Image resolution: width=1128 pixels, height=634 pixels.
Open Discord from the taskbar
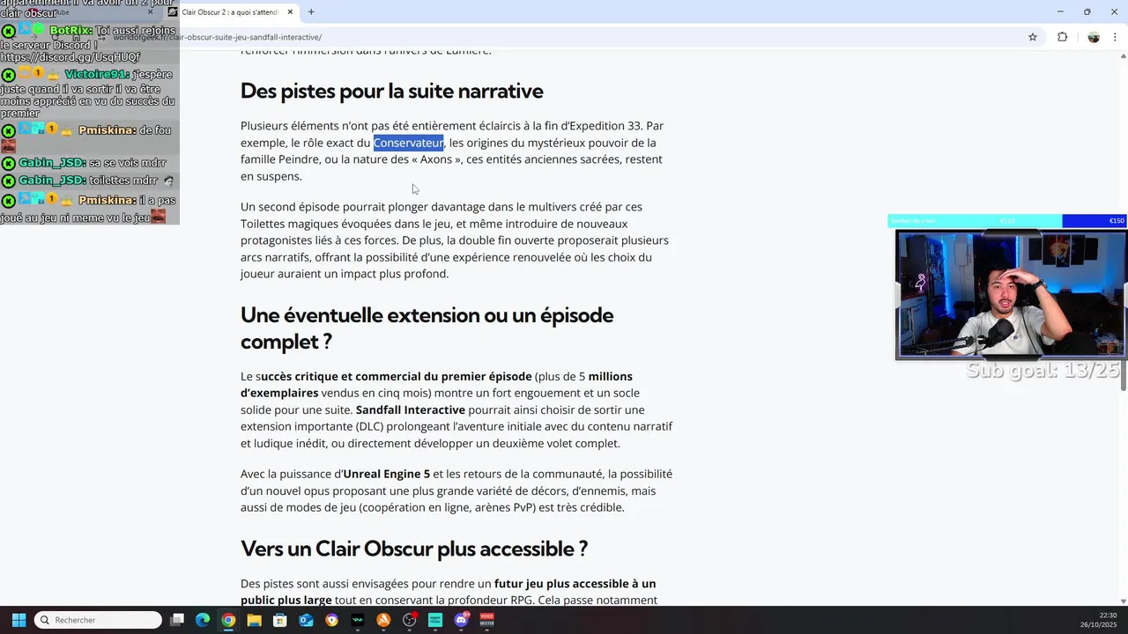click(x=461, y=620)
